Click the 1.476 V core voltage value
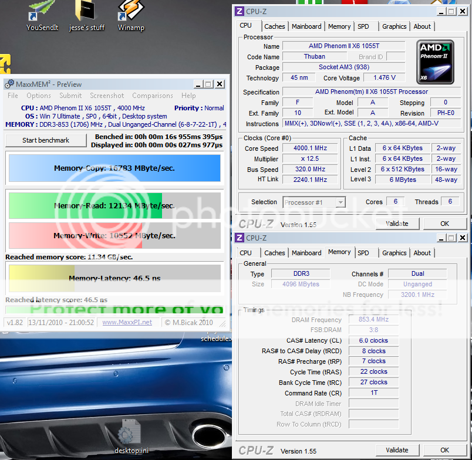The height and width of the screenshot is (460, 472). pyautogui.click(x=385, y=77)
